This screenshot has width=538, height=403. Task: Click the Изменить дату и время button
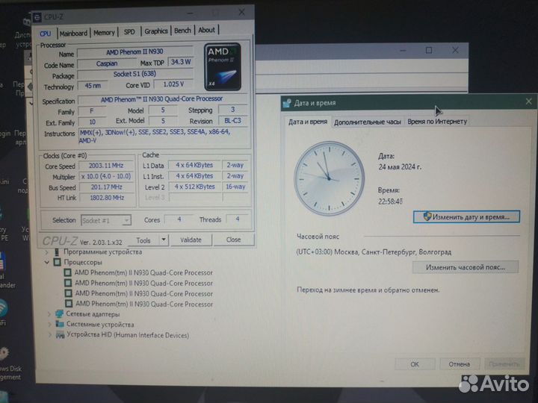pyautogui.click(x=466, y=217)
